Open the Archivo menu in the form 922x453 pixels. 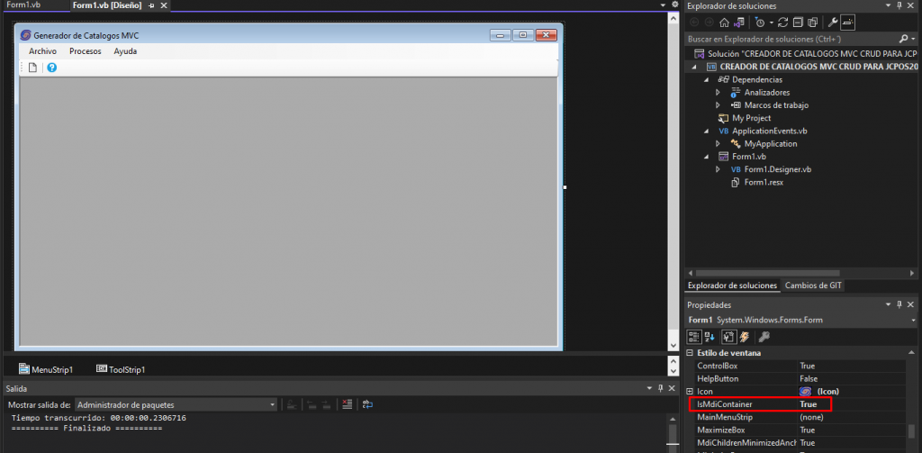tap(42, 51)
